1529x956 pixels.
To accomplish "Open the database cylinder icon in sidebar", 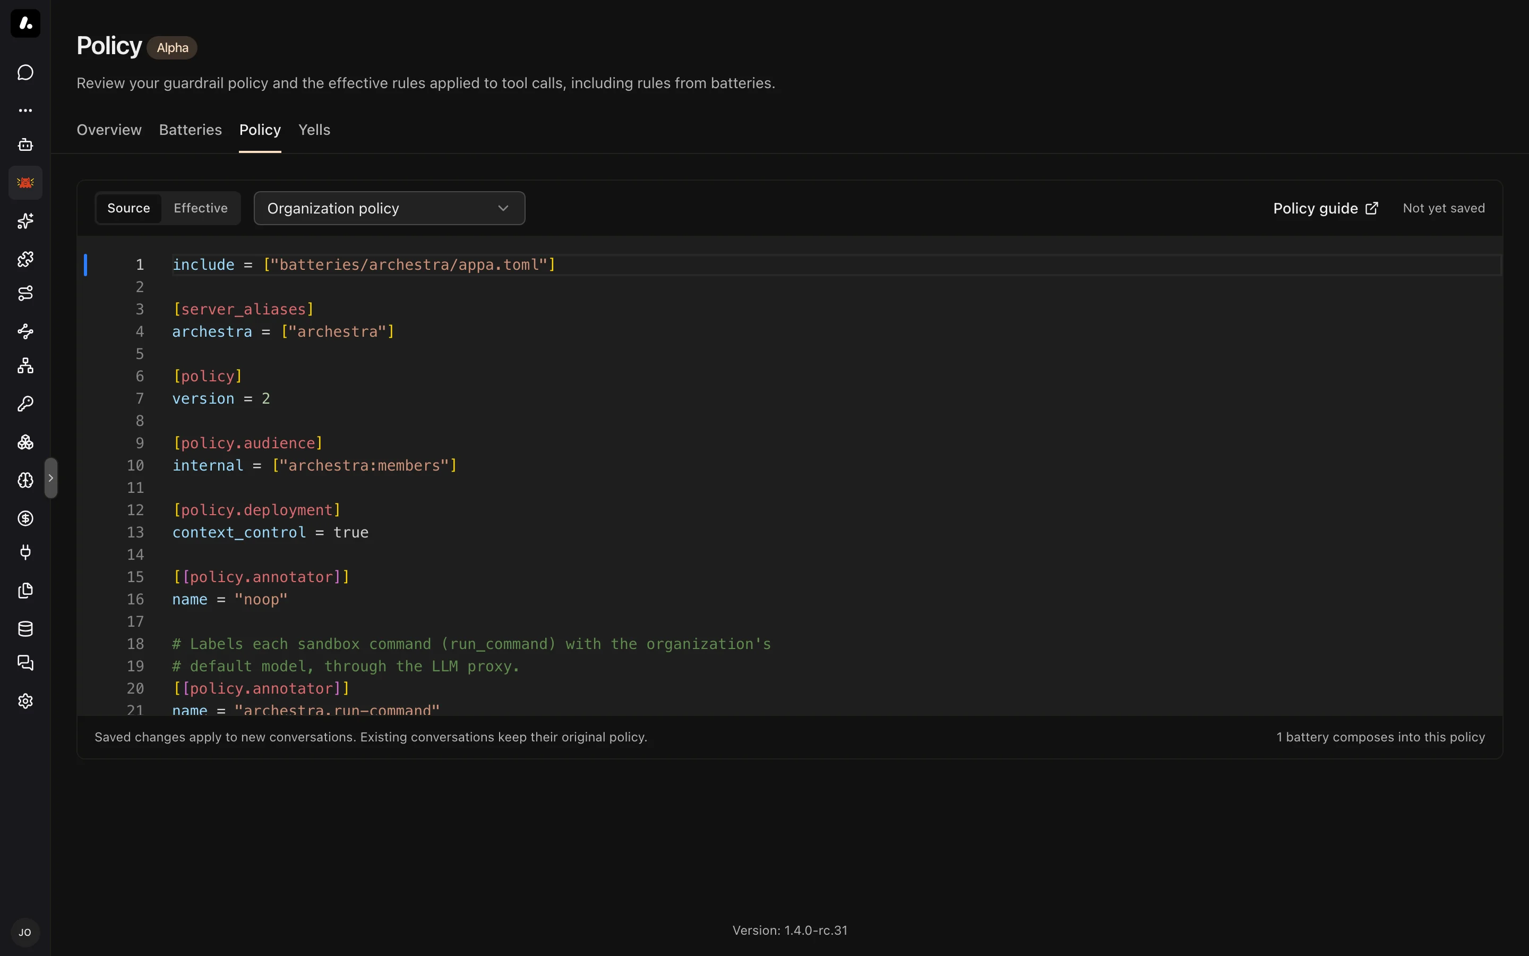I will [25, 628].
